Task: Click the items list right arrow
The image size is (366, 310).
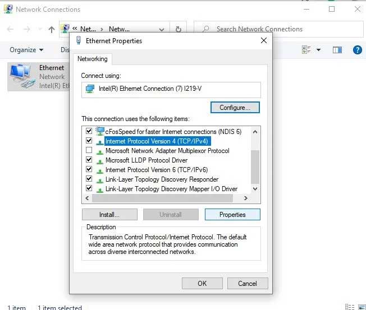Action: tap(245, 198)
